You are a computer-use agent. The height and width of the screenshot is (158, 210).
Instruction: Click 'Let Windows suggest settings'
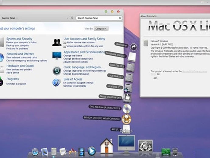pyautogui.click(x=78, y=83)
